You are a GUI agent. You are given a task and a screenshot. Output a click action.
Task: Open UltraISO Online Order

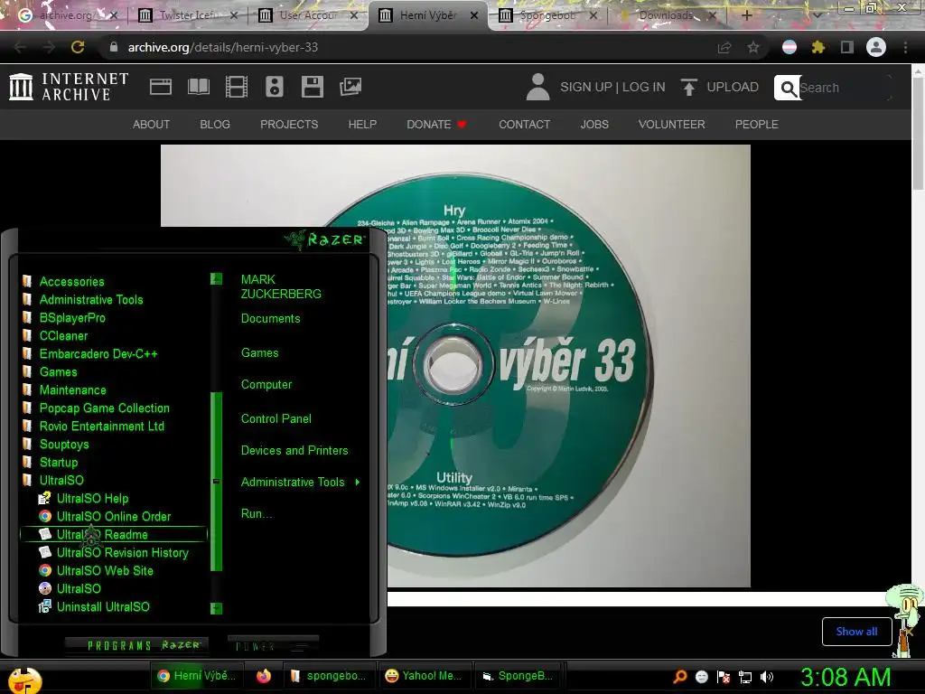tap(113, 516)
